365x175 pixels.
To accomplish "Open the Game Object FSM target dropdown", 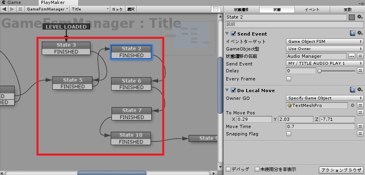I will click(324, 42).
